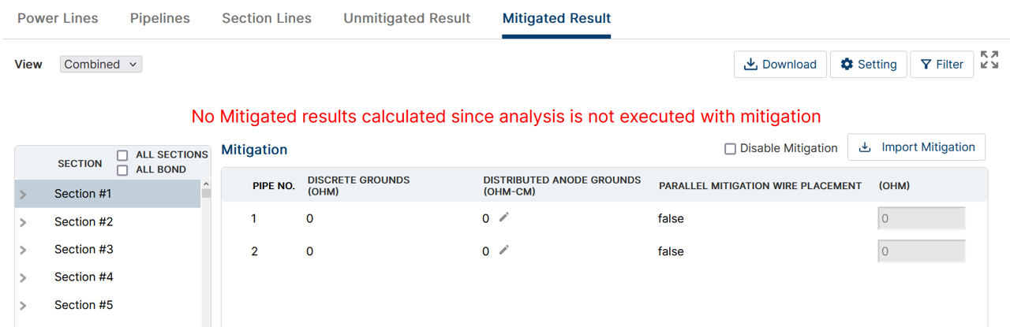
Task: Enable the All Sections checkbox
Action: [x=122, y=155]
